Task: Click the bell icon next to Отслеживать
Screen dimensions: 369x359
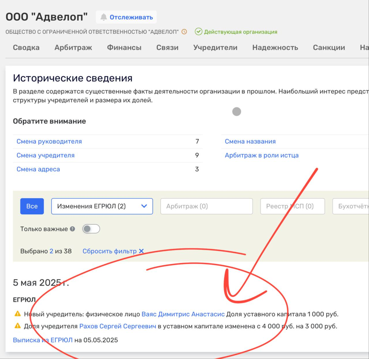Action: [x=103, y=17]
